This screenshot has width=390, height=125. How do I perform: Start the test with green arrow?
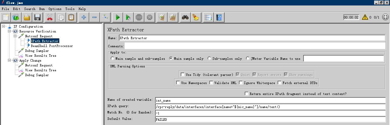point(118,17)
